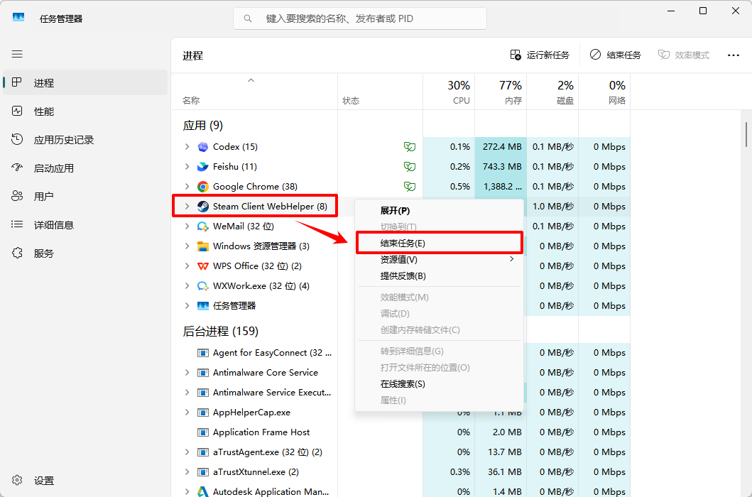The height and width of the screenshot is (497, 752).
Task: Sort by CPU column header
Action: tap(449, 92)
